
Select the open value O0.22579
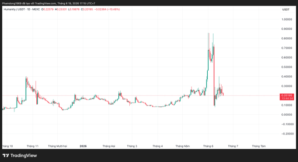coord(47,9)
